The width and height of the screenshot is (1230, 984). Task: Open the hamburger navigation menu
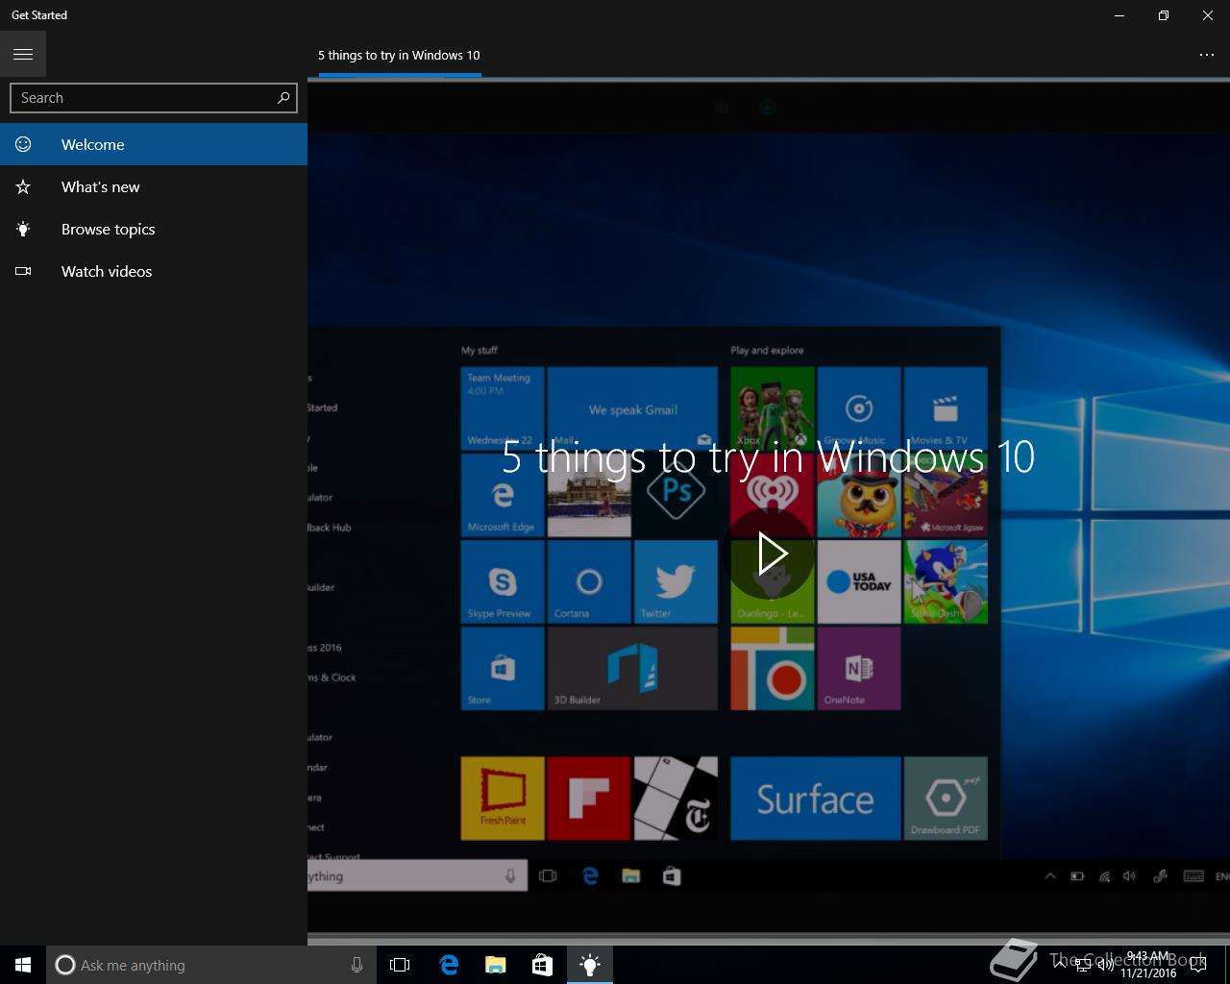pos(23,55)
